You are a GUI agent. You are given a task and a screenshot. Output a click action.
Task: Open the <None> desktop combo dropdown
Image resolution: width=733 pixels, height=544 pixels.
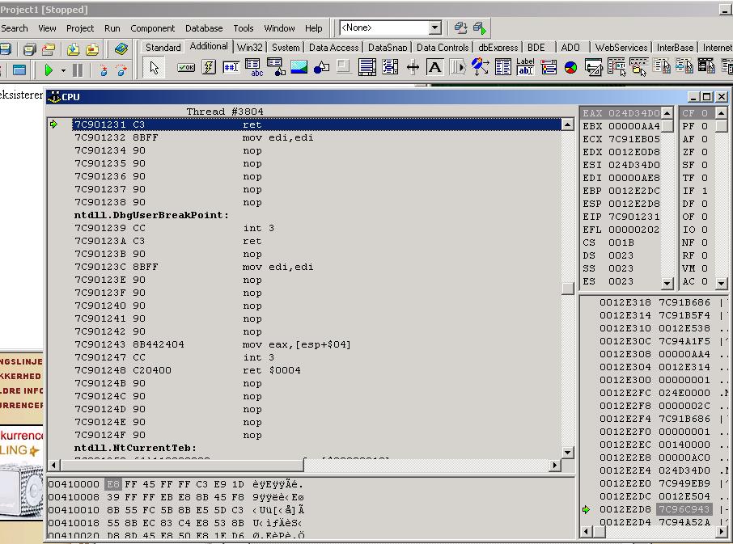click(434, 28)
